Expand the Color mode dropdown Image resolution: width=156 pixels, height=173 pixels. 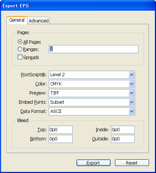(x=92, y=84)
